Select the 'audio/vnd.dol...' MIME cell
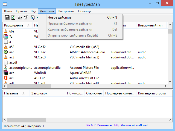 pyautogui.click(x=122, y=57)
